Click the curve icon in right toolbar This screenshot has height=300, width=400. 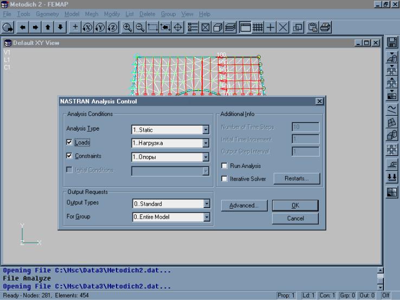(x=392, y=109)
